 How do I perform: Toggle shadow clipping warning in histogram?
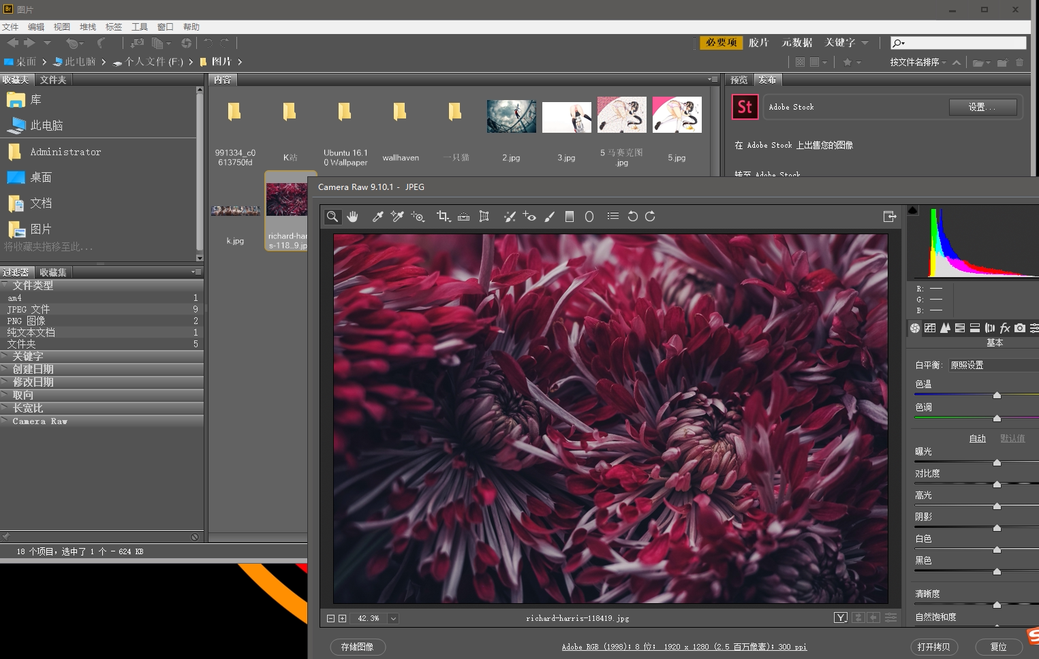coord(913,210)
